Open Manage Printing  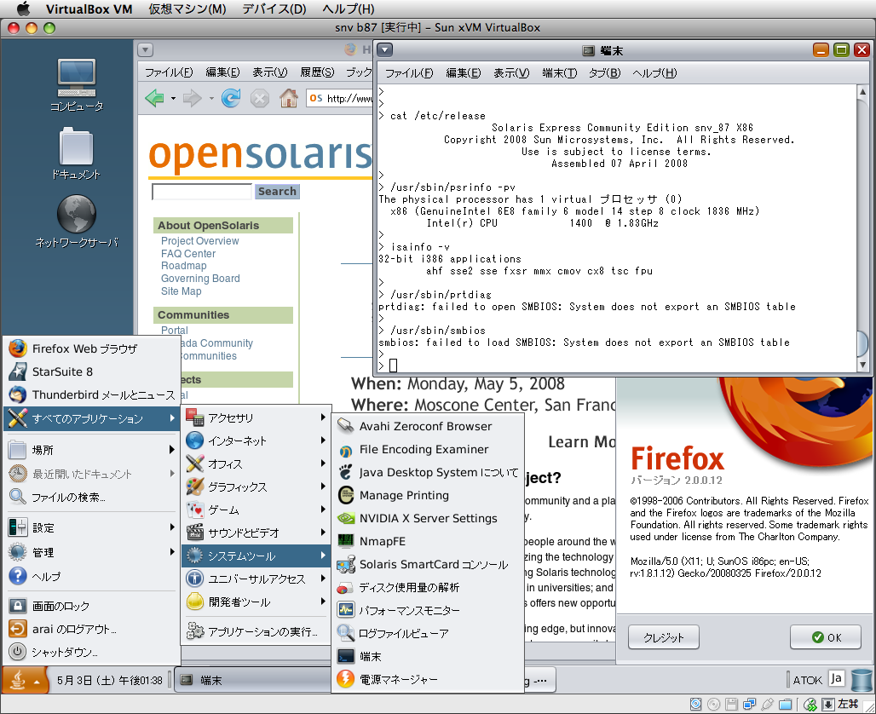(x=428, y=495)
